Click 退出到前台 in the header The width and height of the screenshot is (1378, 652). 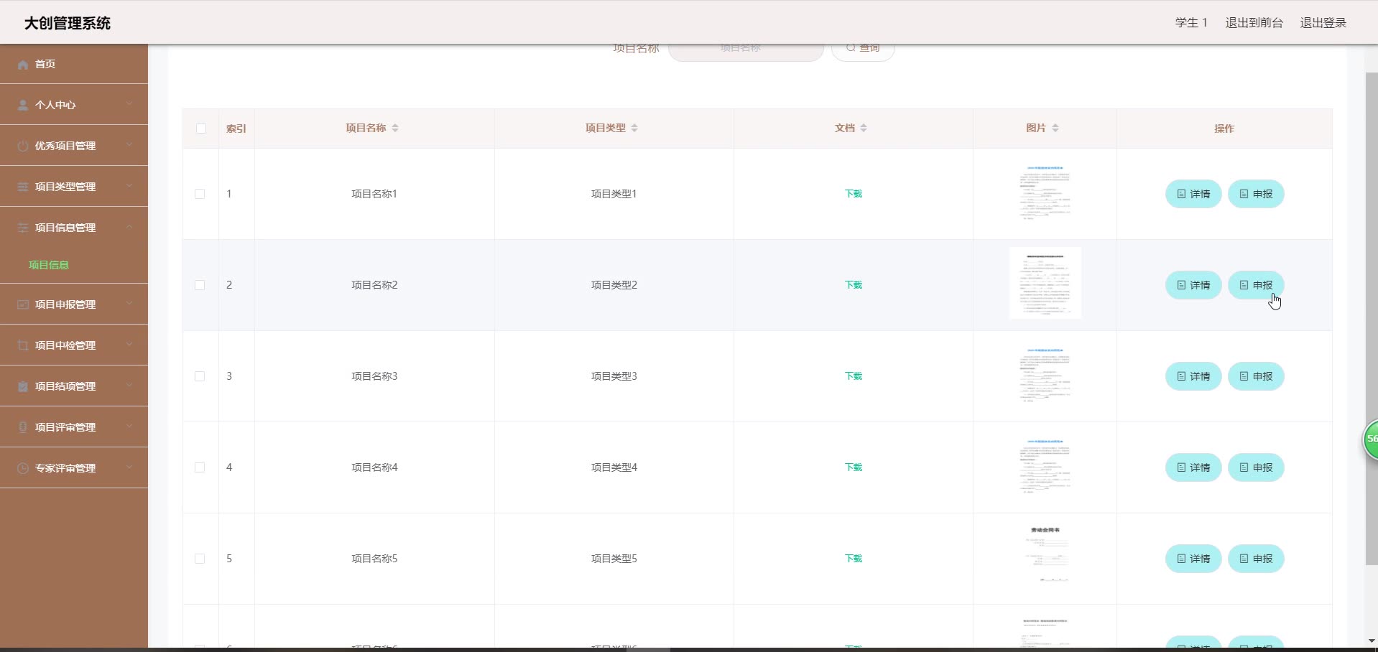coord(1254,23)
